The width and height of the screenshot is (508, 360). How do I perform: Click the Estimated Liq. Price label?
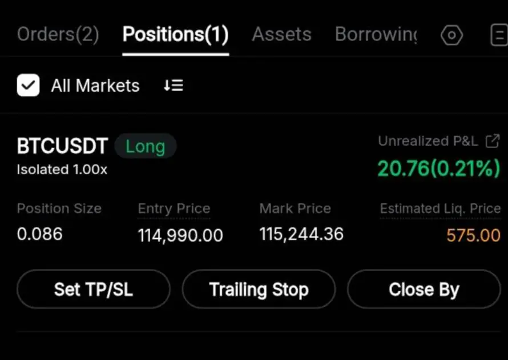(x=440, y=209)
